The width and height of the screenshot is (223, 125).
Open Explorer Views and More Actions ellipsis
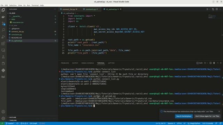pyautogui.click(x=55, y=9)
